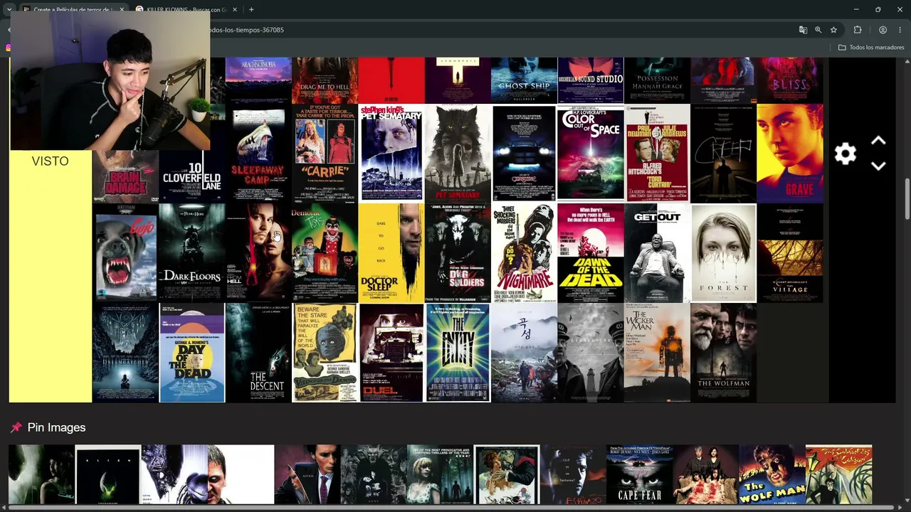The width and height of the screenshot is (911, 512).
Task: Select the Doctor Sleep poster
Action: pos(391,253)
